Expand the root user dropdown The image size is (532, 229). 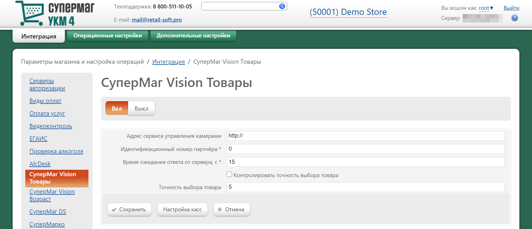click(486, 8)
